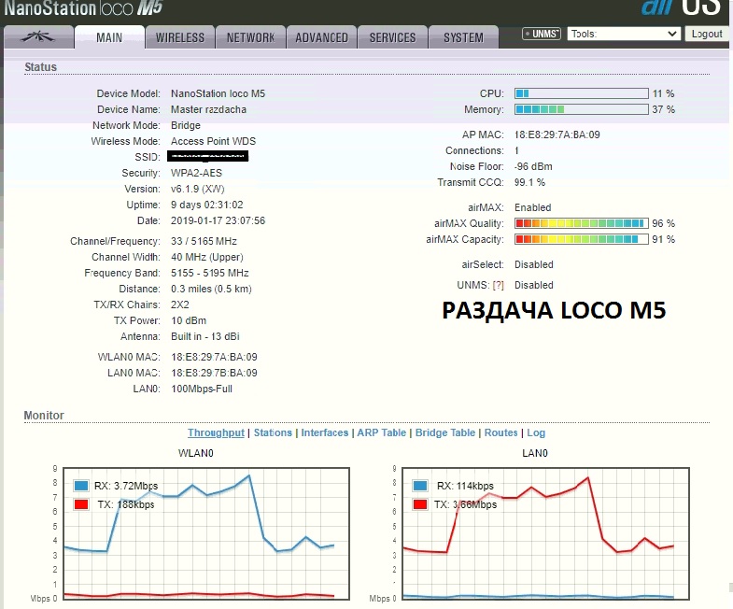Open the Ubiquiti logo tab
733x609 pixels.
coord(38,37)
